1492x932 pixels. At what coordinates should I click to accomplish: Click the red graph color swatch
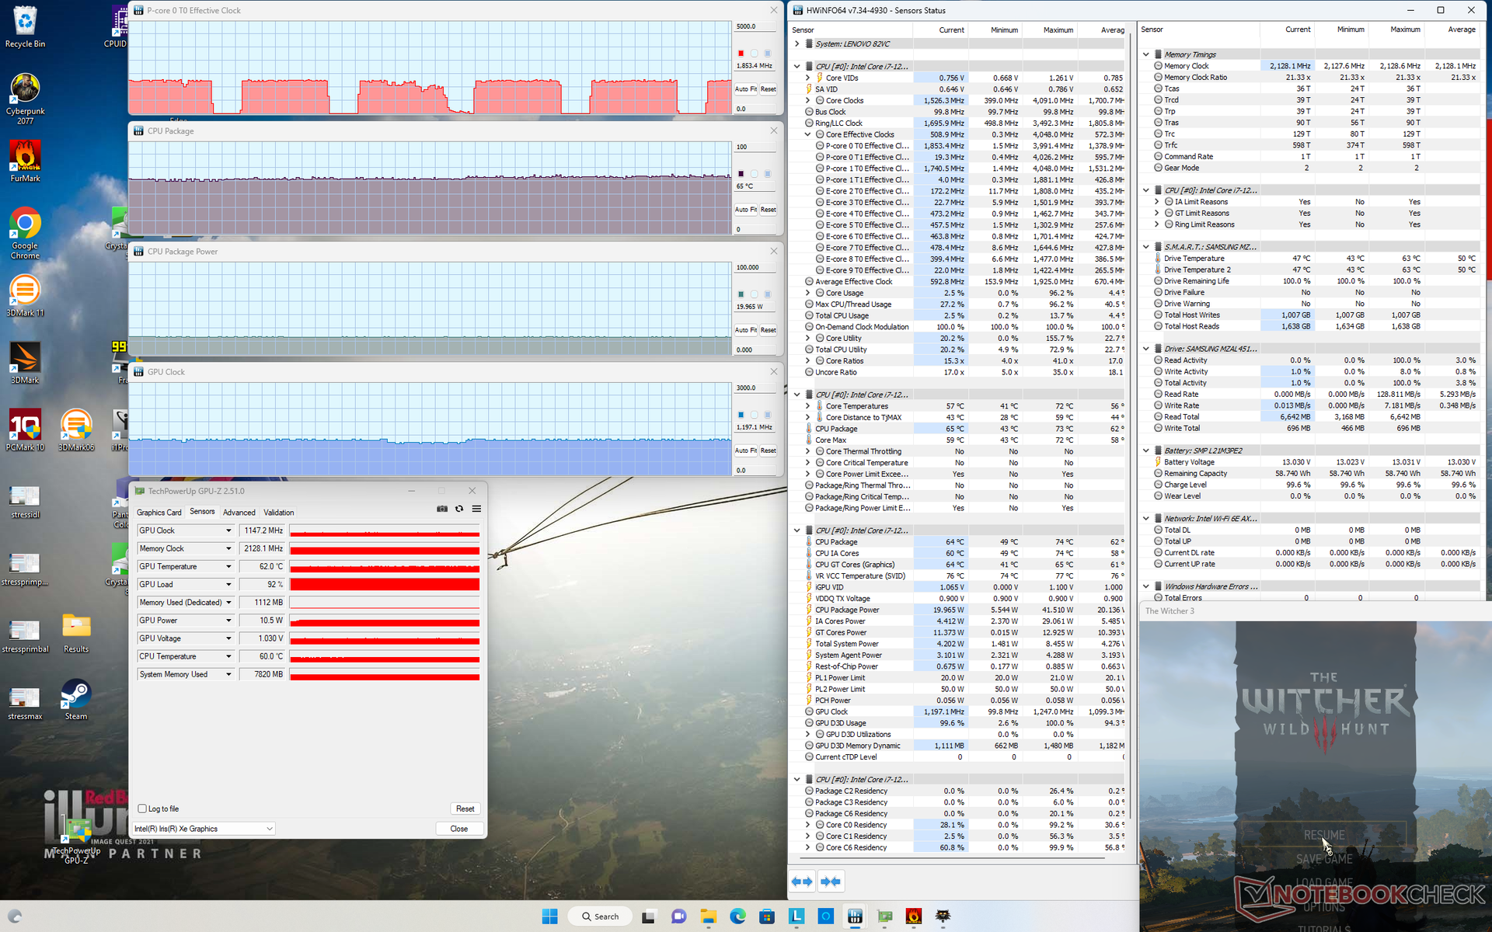coord(741,54)
